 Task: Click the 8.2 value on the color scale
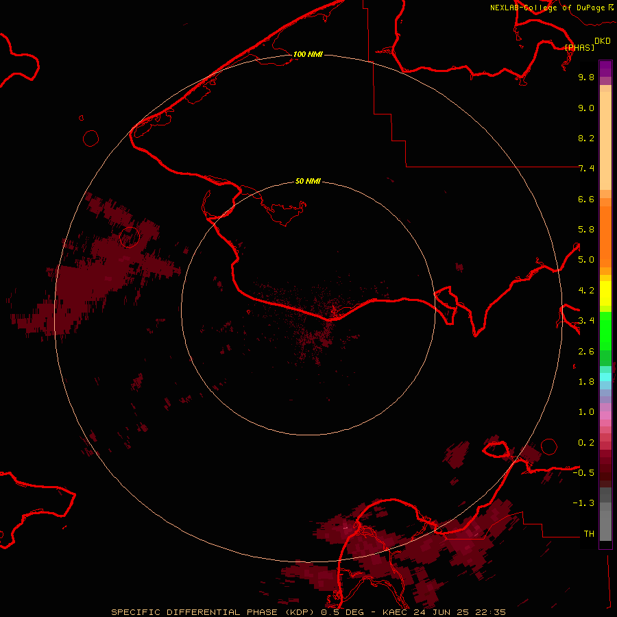[x=586, y=138]
